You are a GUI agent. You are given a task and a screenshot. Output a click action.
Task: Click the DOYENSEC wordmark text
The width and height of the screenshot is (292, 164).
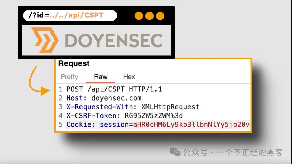click(x=114, y=41)
